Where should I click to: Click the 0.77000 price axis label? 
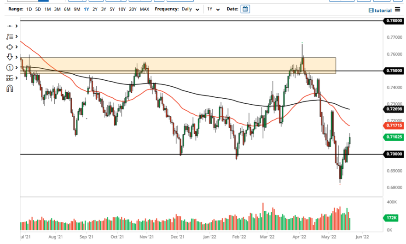point(394,37)
